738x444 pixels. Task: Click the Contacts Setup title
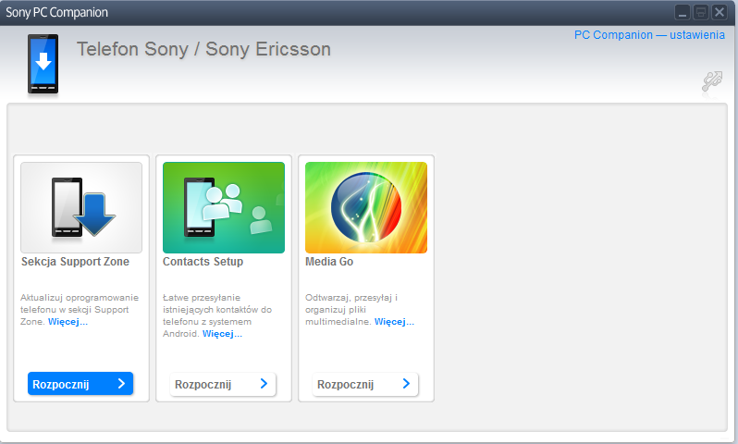point(203,262)
